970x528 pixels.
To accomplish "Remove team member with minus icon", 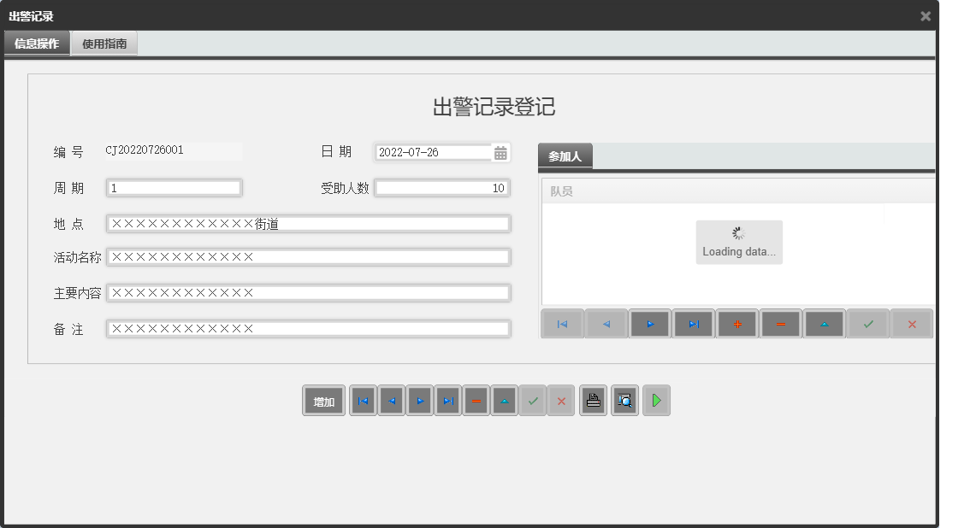I will coord(781,324).
